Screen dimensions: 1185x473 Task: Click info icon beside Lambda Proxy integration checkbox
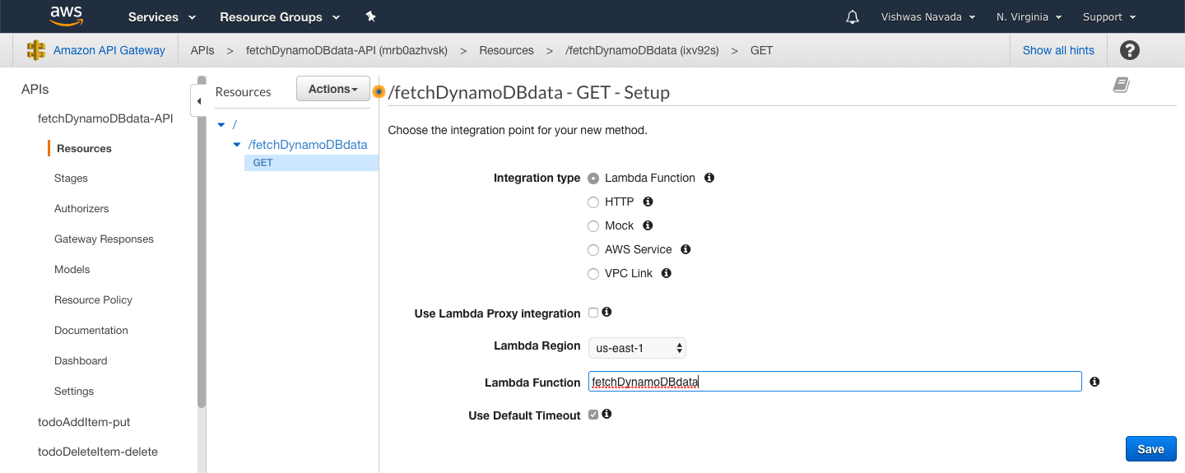click(x=606, y=312)
